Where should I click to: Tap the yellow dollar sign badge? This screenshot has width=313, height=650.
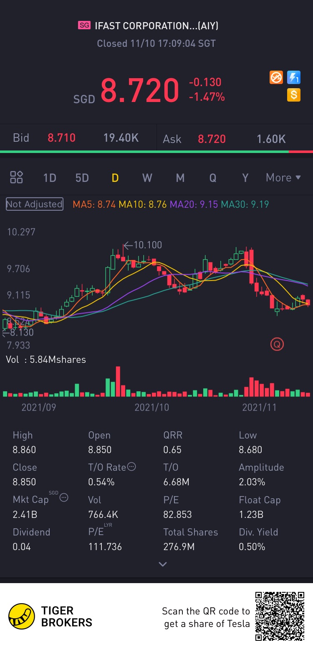(x=294, y=95)
